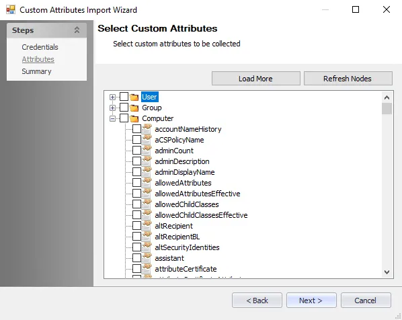Image resolution: width=402 pixels, height=320 pixels.
Task: Tick the adminCount checkbox
Action: click(137, 151)
